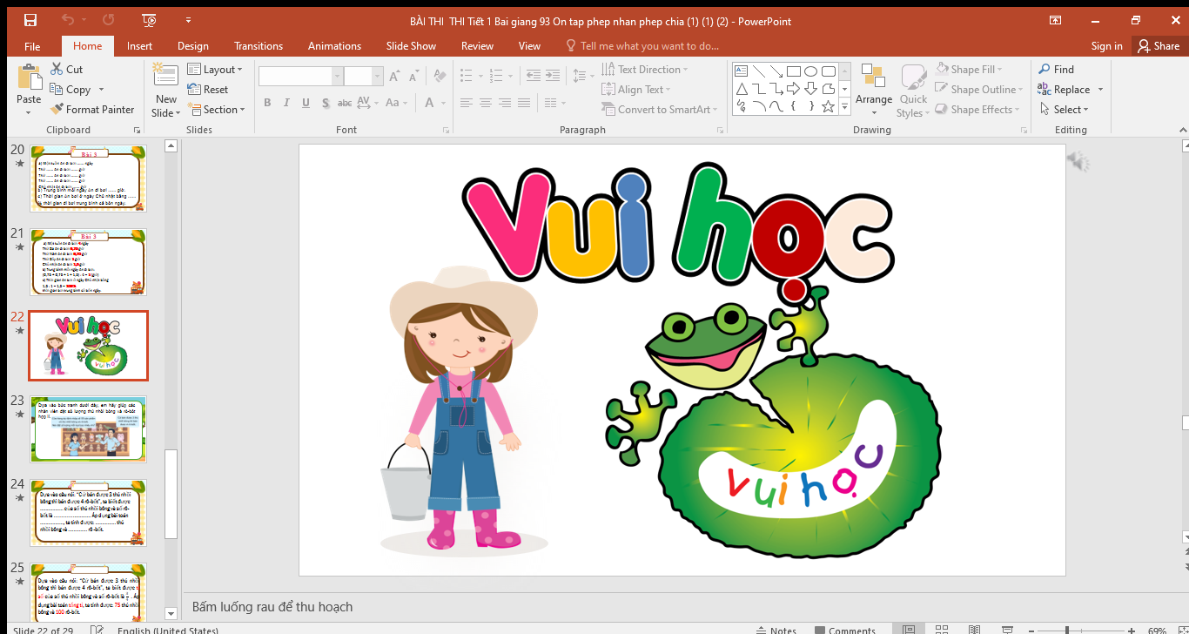This screenshot has height=634, width=1189.
Task: Toggle bold formatting
Action: point(267,103)
